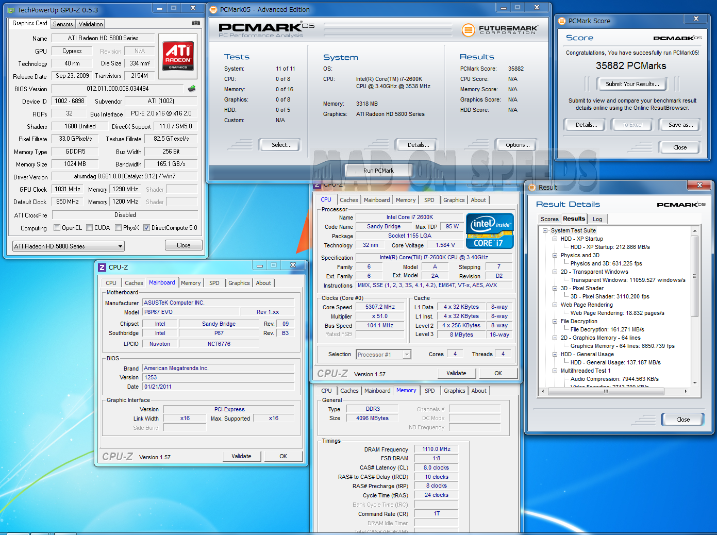Viewport: 717px width, 535px height.
Task: Toggle the CUDA checkbox in GPU-Z
Action: tap(89, 228)
